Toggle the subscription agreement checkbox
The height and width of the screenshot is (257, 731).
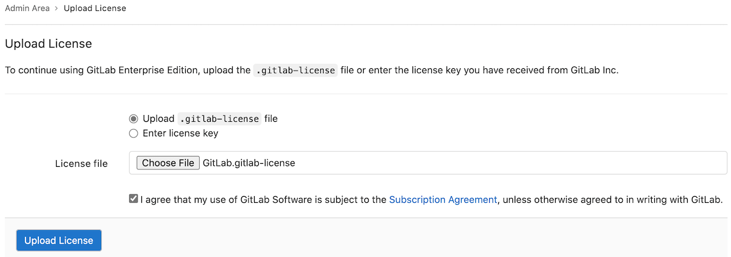(x=133, y=199)
